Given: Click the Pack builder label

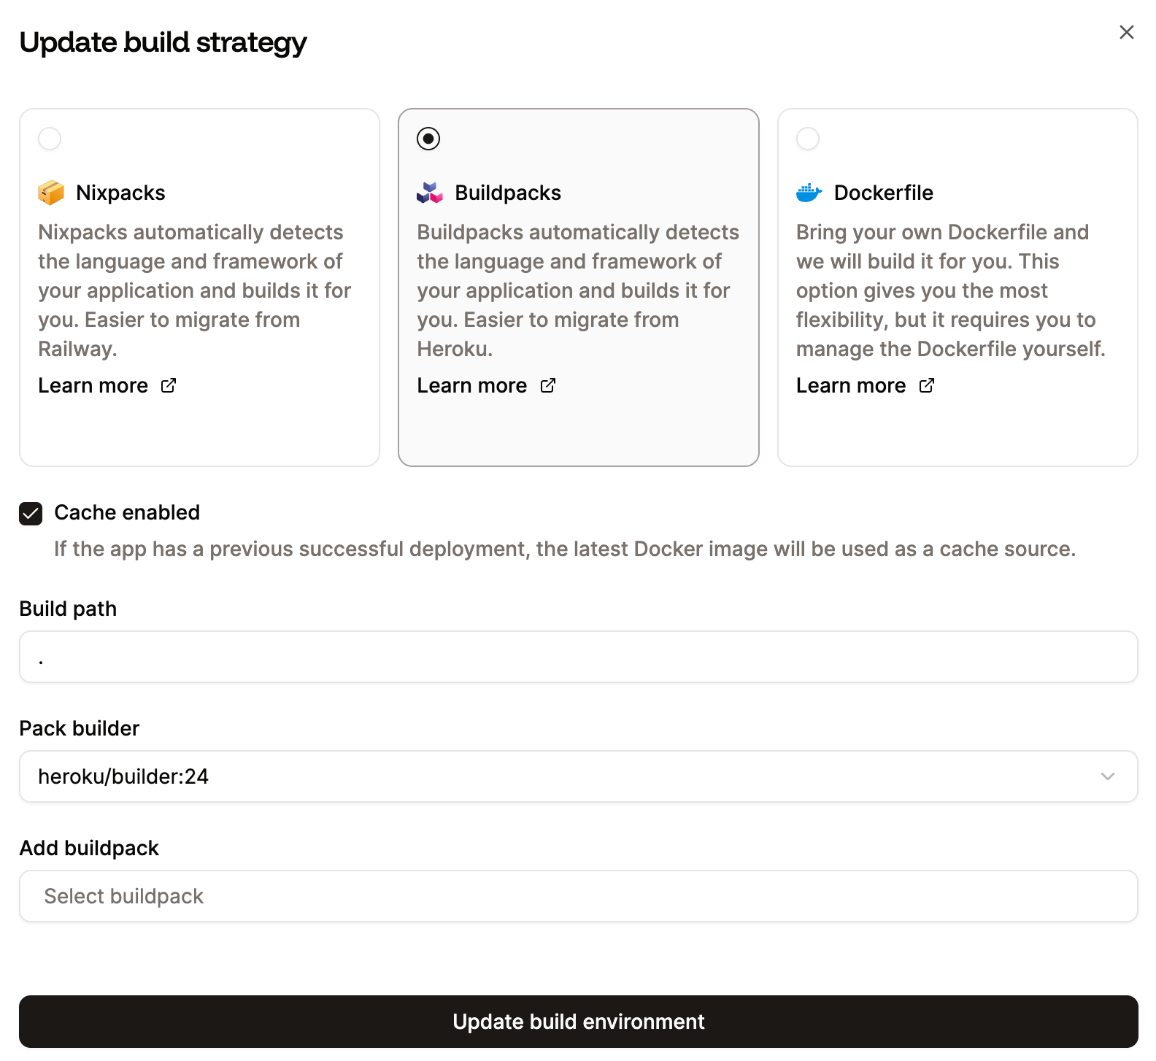Looking at the screenshot, I should coord(79,728).
